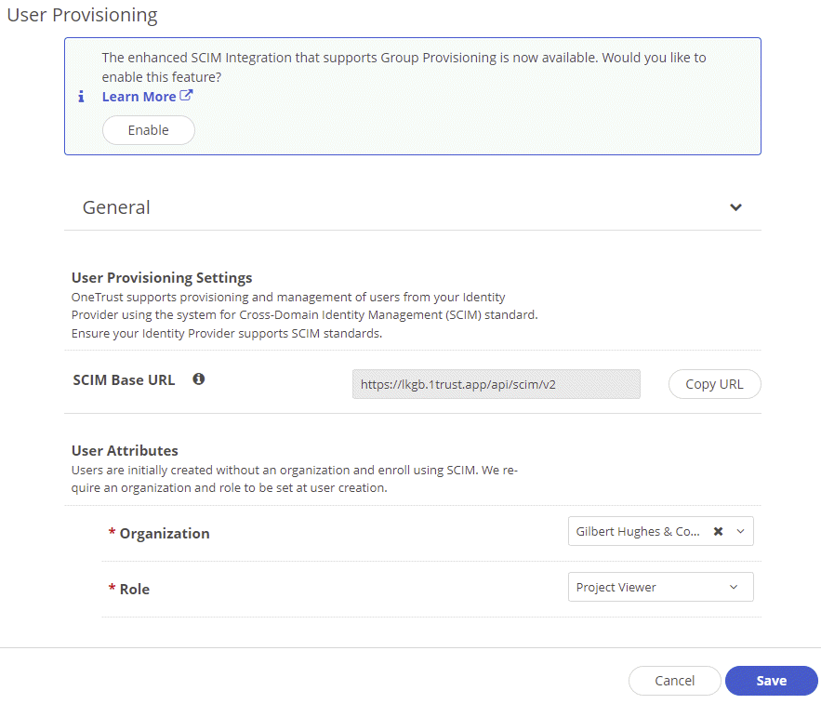Click the User Provisioning Settings heading
The height and width of the screenshot is (704, 821).
coord(162,278)
